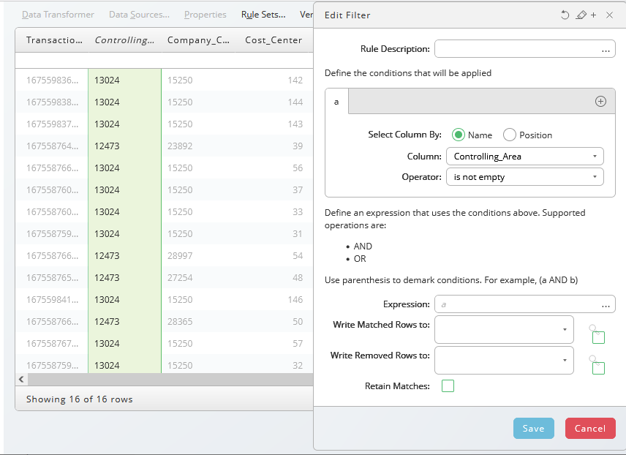This screenshot has width=626, height=455.
Task: Open the Operator dropdown showing is not empty
Action: click(x=524, y=177)
